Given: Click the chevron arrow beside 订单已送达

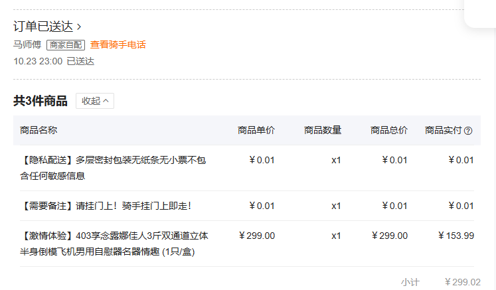Looking at the screenshot, I should [79, 27].
